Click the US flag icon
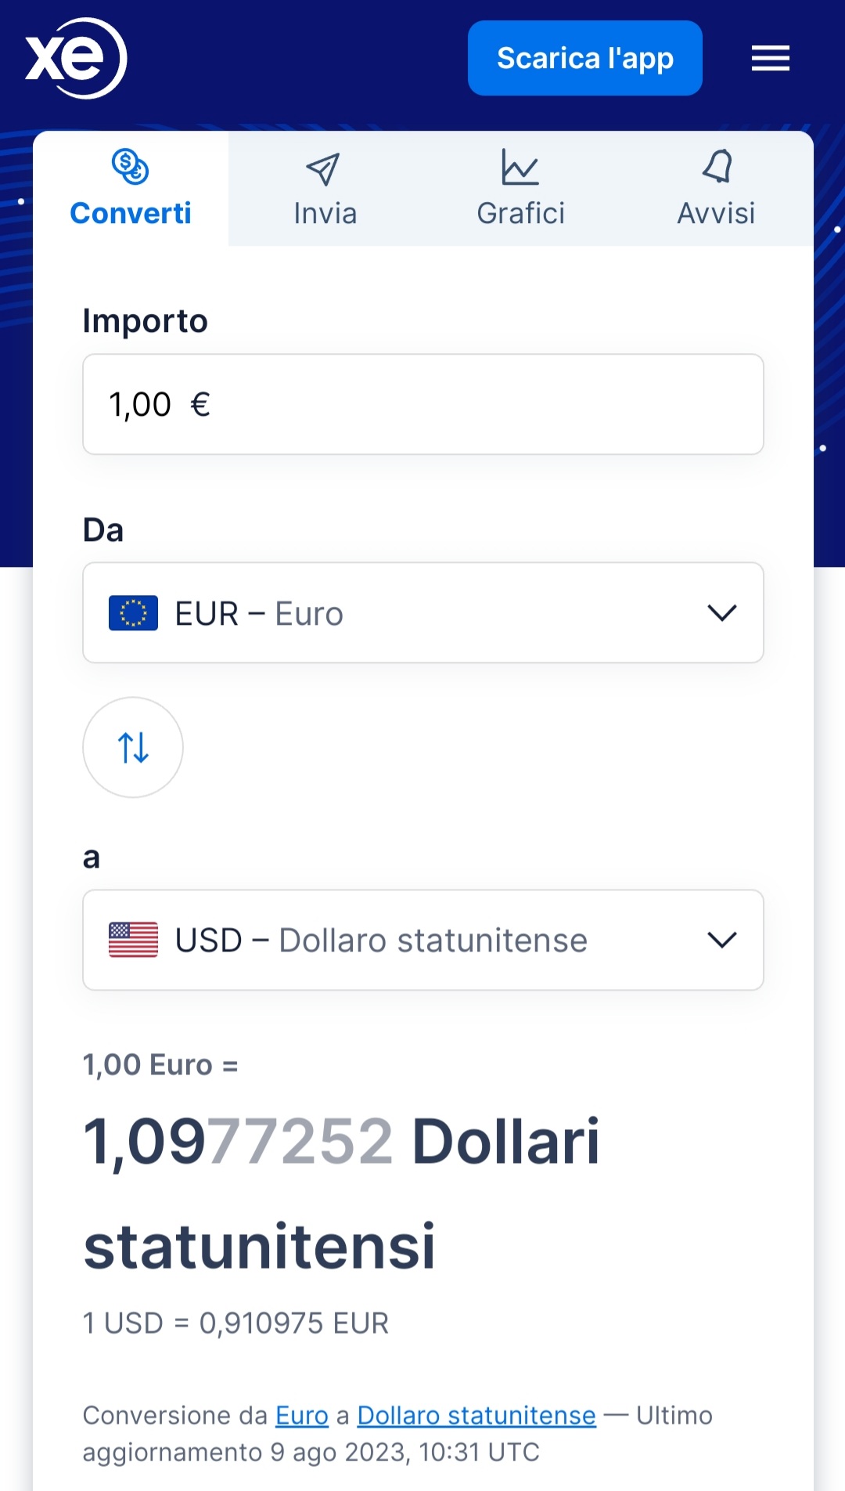This screenshot has width=845, height=1491. pyautogui.click(x=133, y=940)
